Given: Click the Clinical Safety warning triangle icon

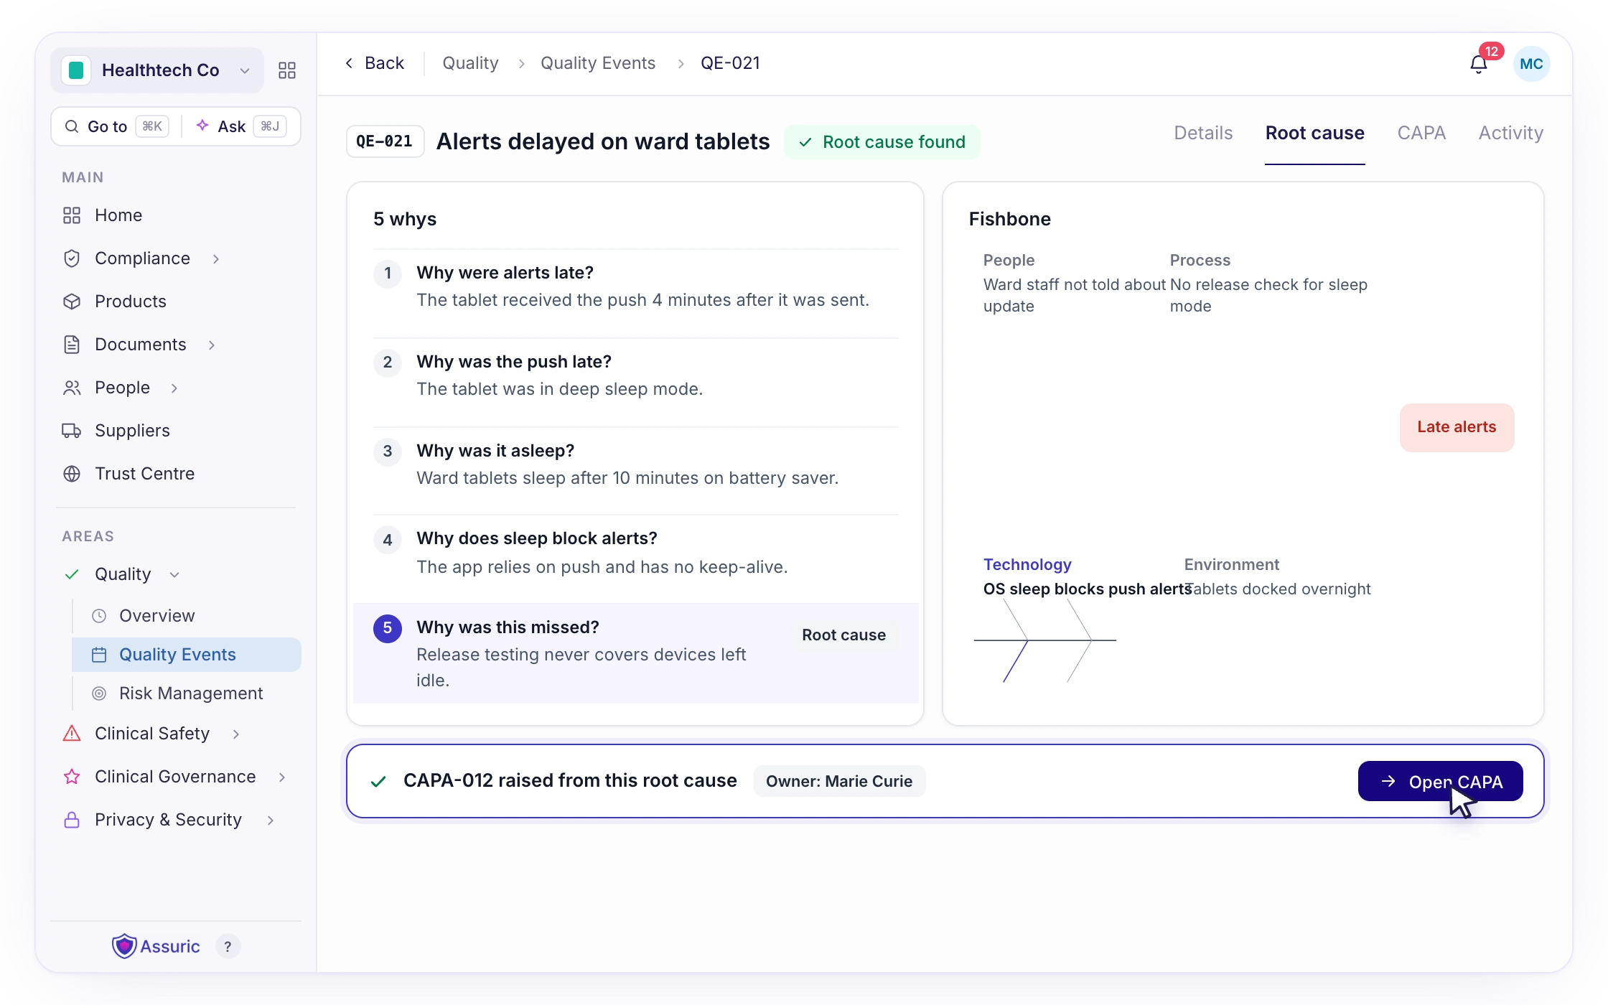Looking at the screenshot, I should point(72,734).
